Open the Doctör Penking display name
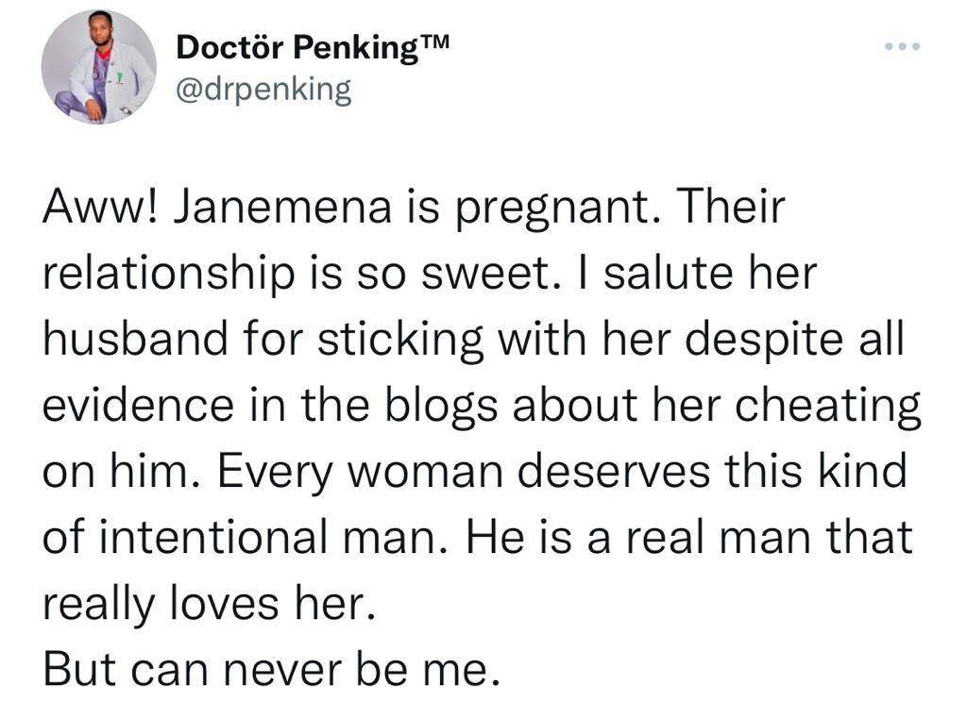This screenshot has width=967, height=718. pos(297,47)
